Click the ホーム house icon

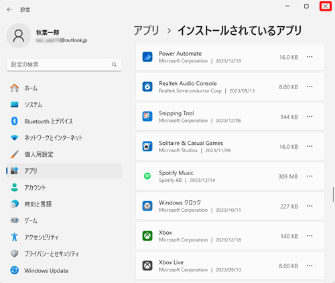click(15, 88)
